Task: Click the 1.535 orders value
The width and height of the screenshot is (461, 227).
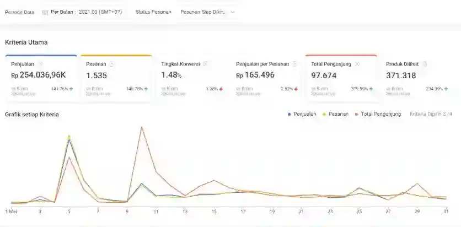Action: tap(97, 75)
